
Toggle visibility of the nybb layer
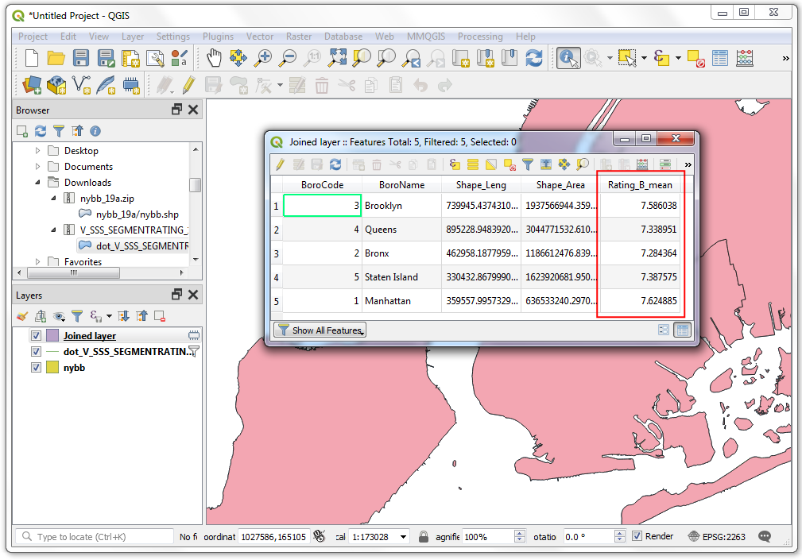point(36,368)
